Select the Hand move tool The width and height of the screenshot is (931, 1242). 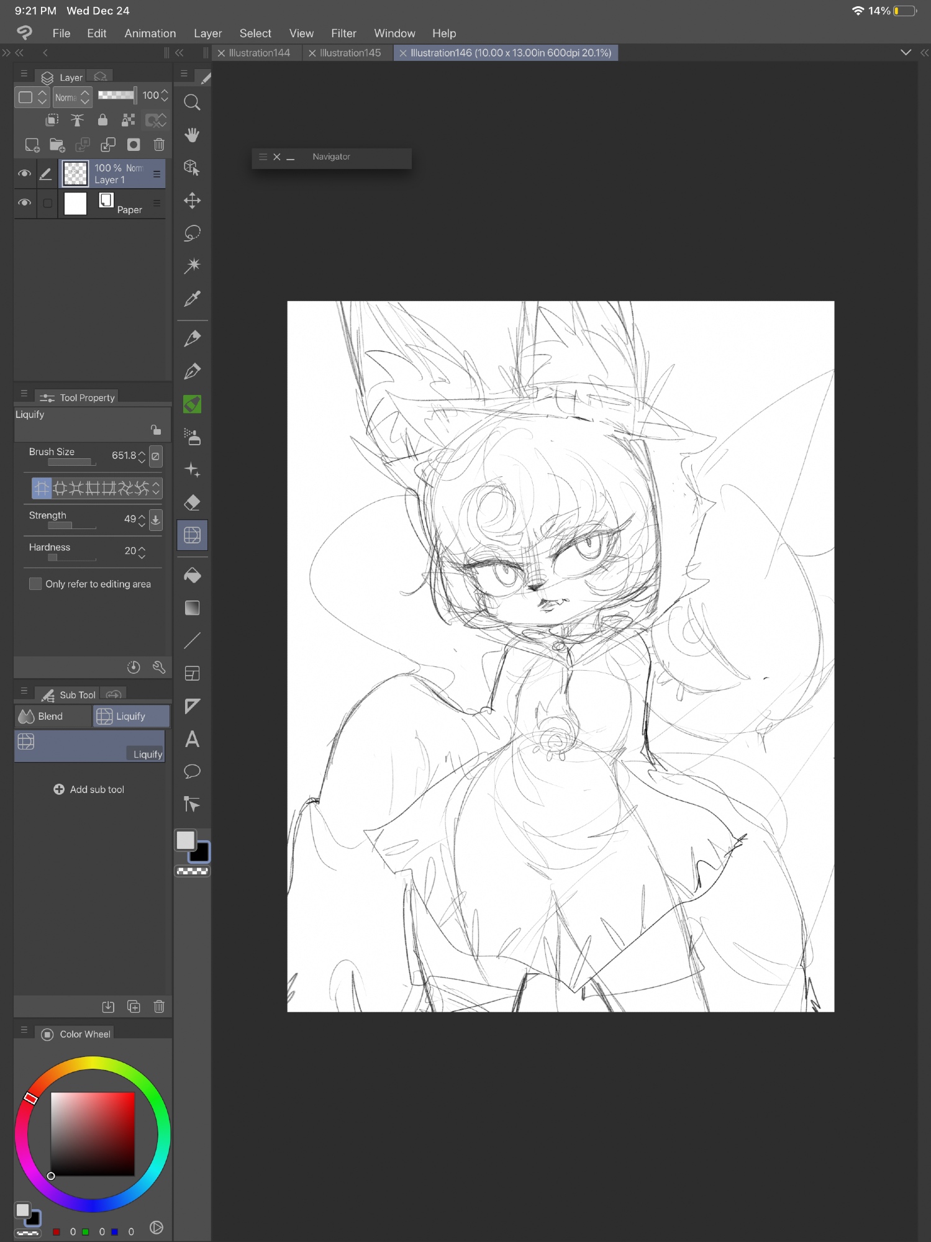[192, 135]
